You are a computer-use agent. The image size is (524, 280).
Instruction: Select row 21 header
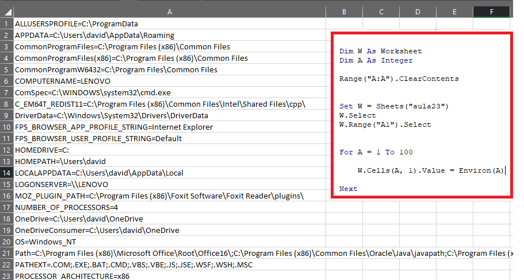(7, 254)
